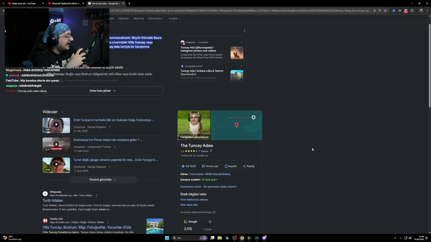Close the 'the tuncay adası' Google tab
431x242 pixels.
(x=123, y=3)
